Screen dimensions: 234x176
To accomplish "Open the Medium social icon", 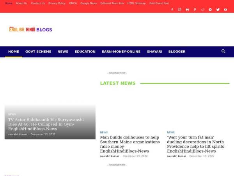I will click(x=187, y=9).
